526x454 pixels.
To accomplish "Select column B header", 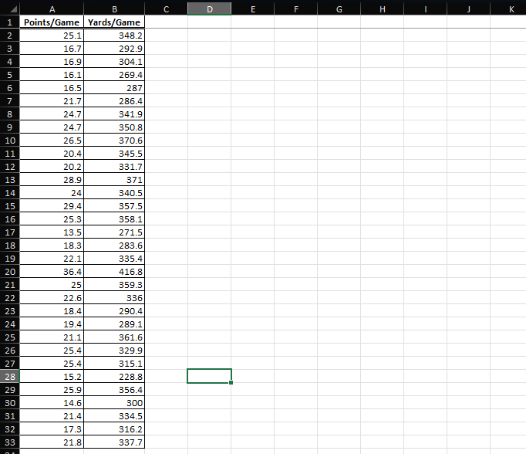I will pos(114,9).
